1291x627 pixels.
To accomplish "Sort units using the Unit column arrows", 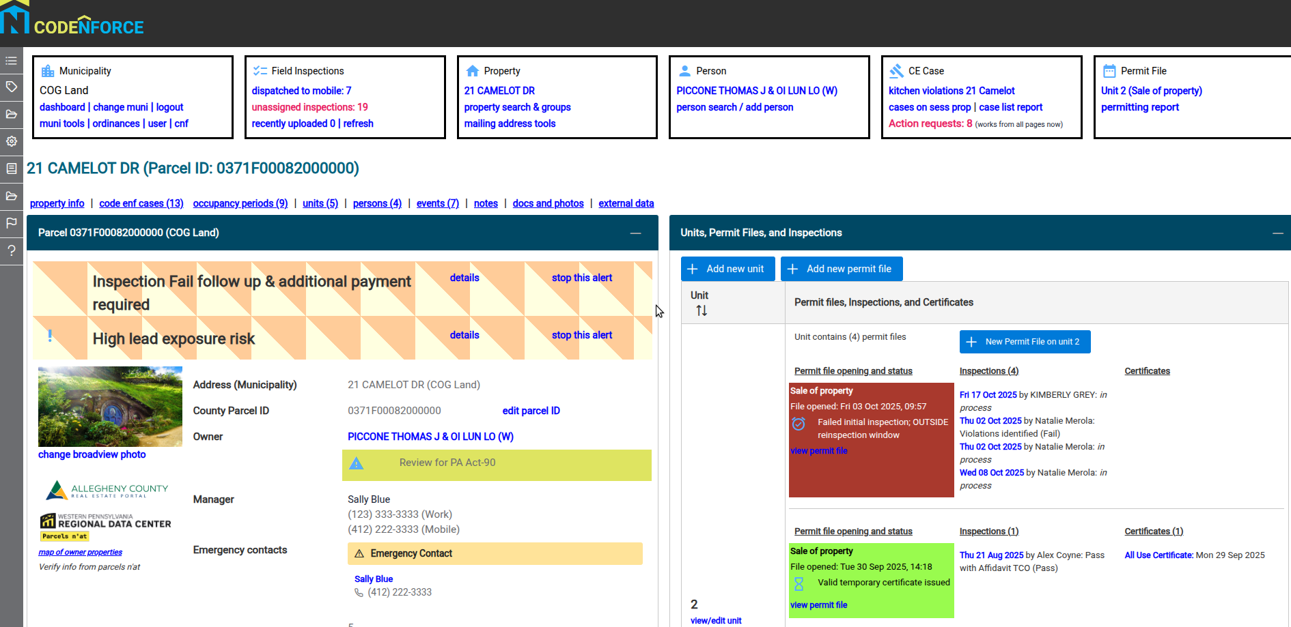I will (x=702, y=311).
